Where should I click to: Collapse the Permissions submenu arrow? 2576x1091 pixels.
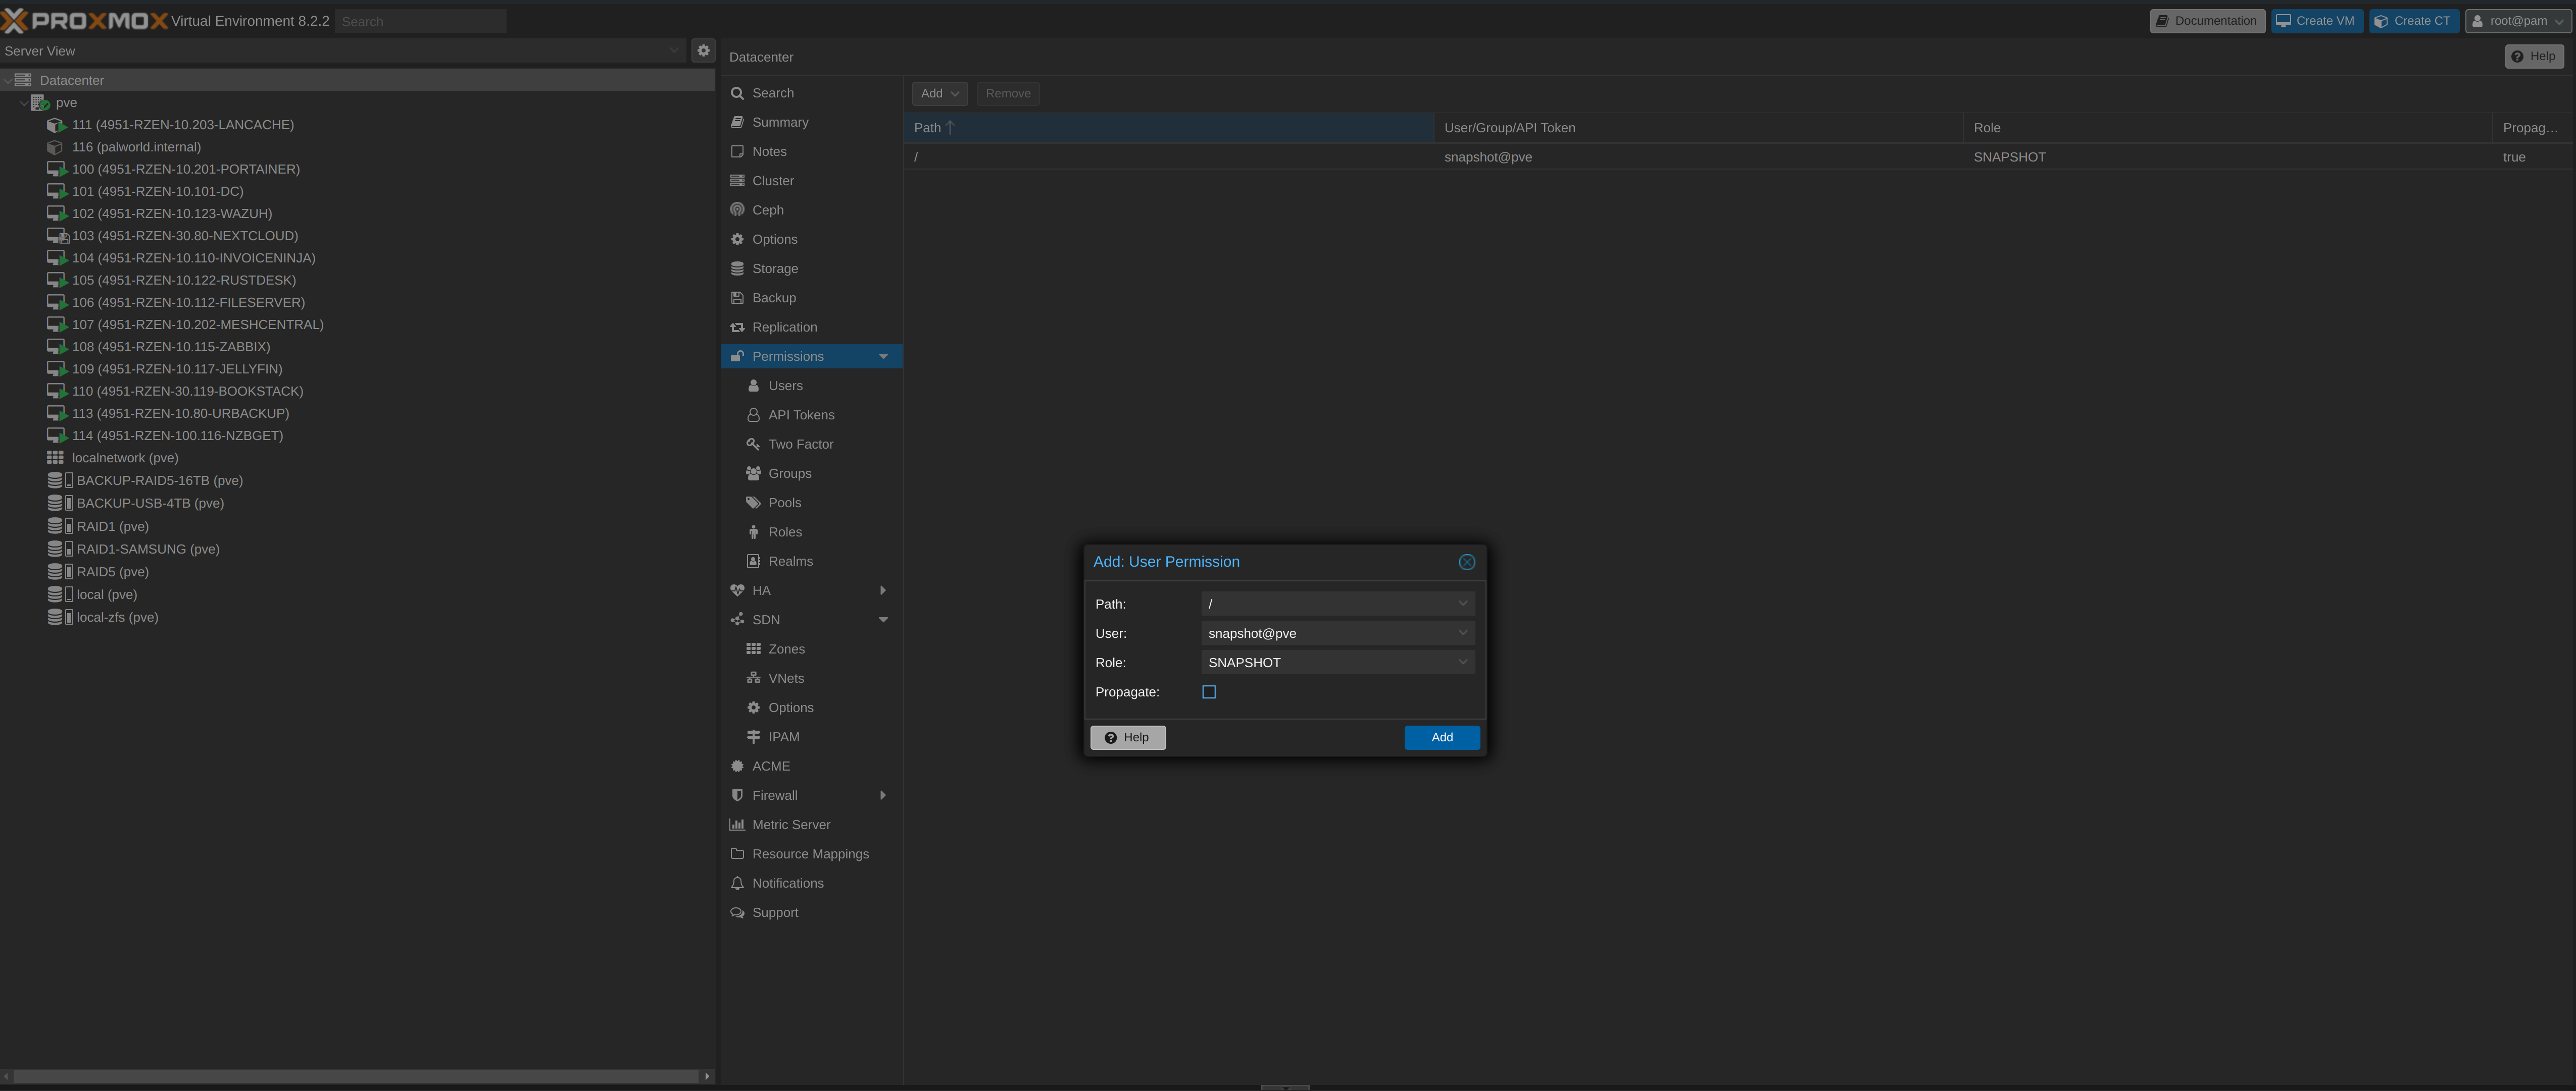tap(883, 357)
